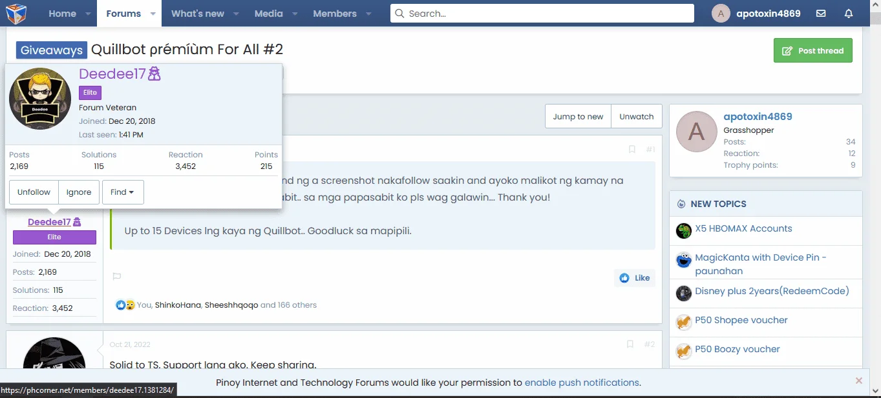The width and height of the screenshot is (881, 398).
Task: Click the apotoxin4869 avatar in the navbar
Action: pos(721,14)
